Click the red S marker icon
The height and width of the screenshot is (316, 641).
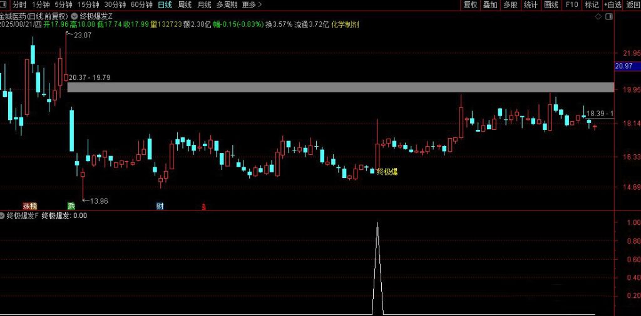203,206
